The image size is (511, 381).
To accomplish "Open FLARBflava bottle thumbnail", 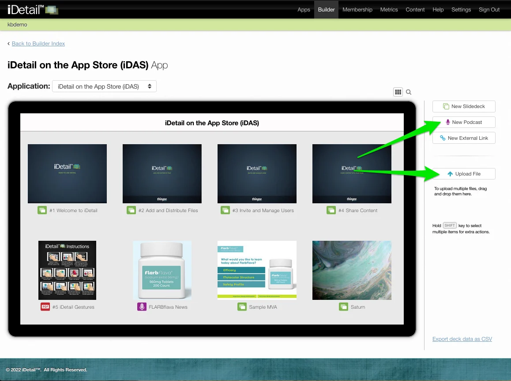I will [x=162, y=270].
